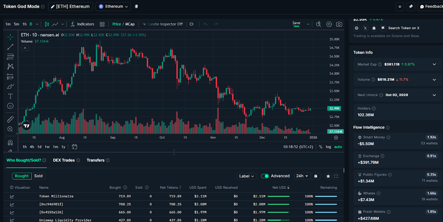443x222 pixels.
Task: Toggle log scale on chart
Action: pyautogui.click(x=328, y=147)
